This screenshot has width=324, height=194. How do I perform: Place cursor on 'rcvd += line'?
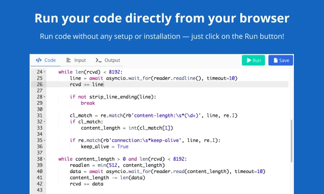[87, 84]
